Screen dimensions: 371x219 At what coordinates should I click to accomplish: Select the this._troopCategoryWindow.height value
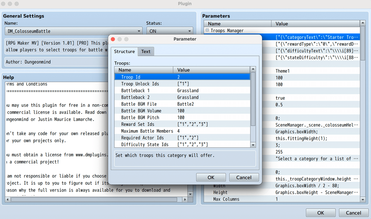click(317, 179)
